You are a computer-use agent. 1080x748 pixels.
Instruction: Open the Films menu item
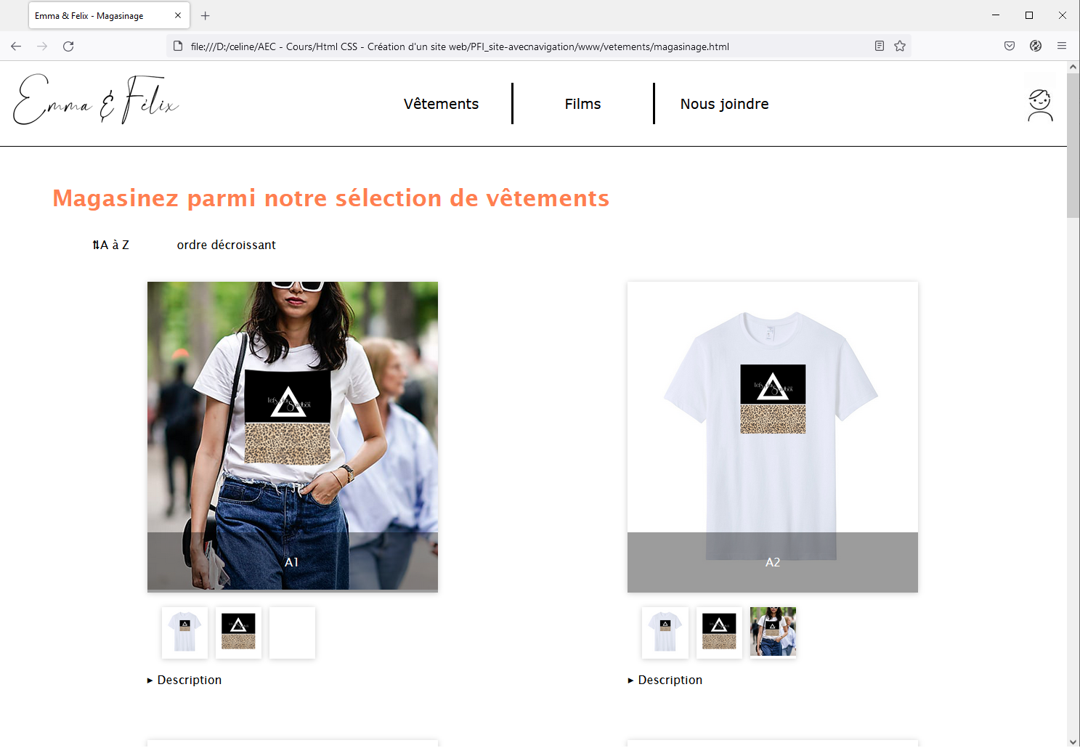(582, 104)
